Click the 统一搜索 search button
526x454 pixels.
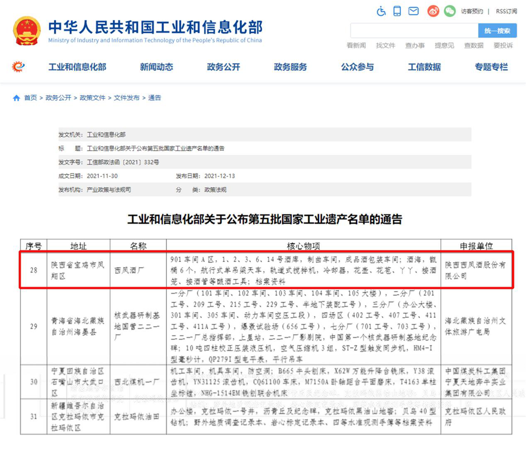(497, 31)
